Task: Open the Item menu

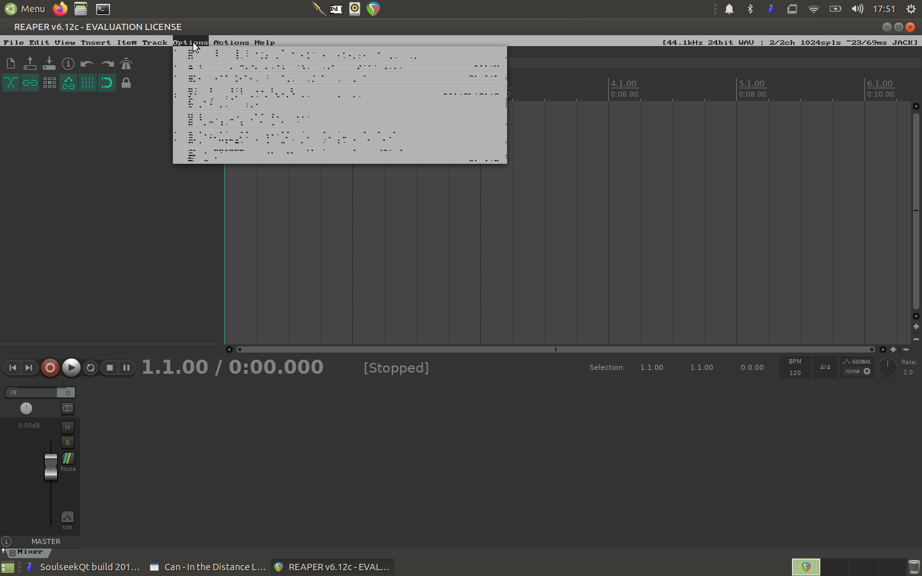Action: pos(126,42)
